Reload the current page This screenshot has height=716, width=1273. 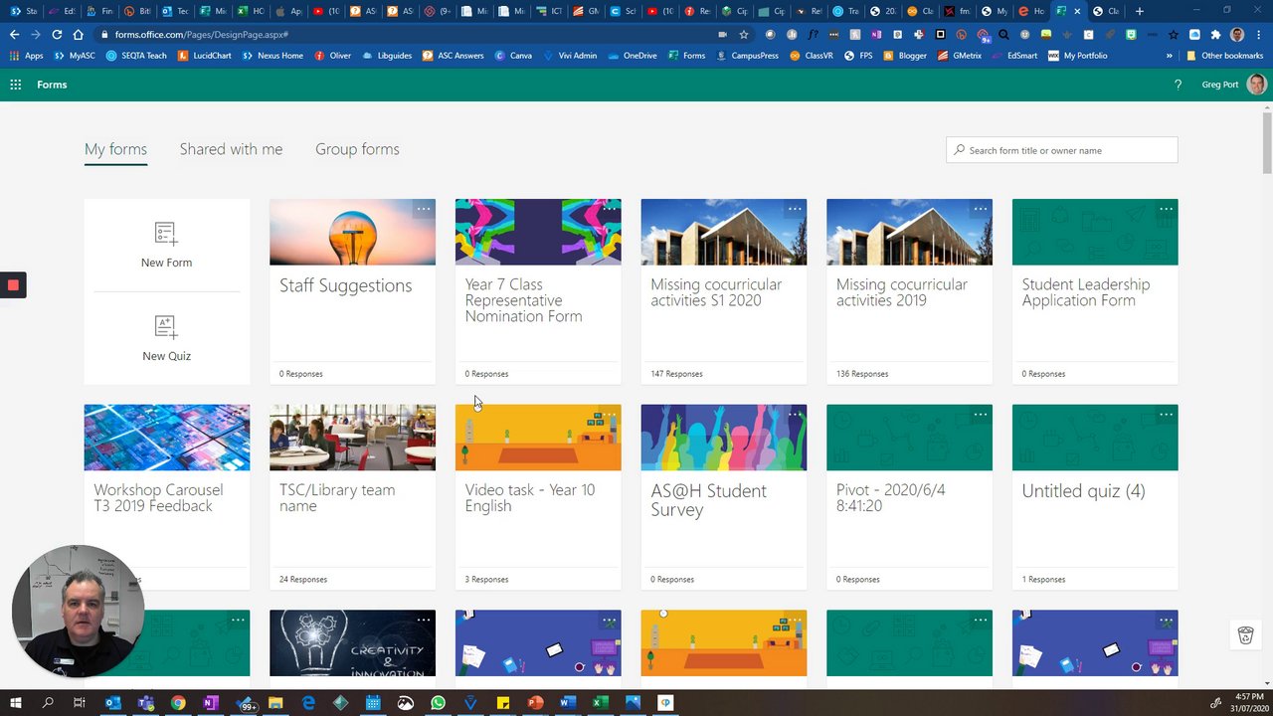[x=57, y=35]
